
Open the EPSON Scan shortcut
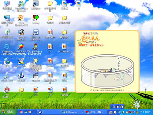click(x=7, y=77)
